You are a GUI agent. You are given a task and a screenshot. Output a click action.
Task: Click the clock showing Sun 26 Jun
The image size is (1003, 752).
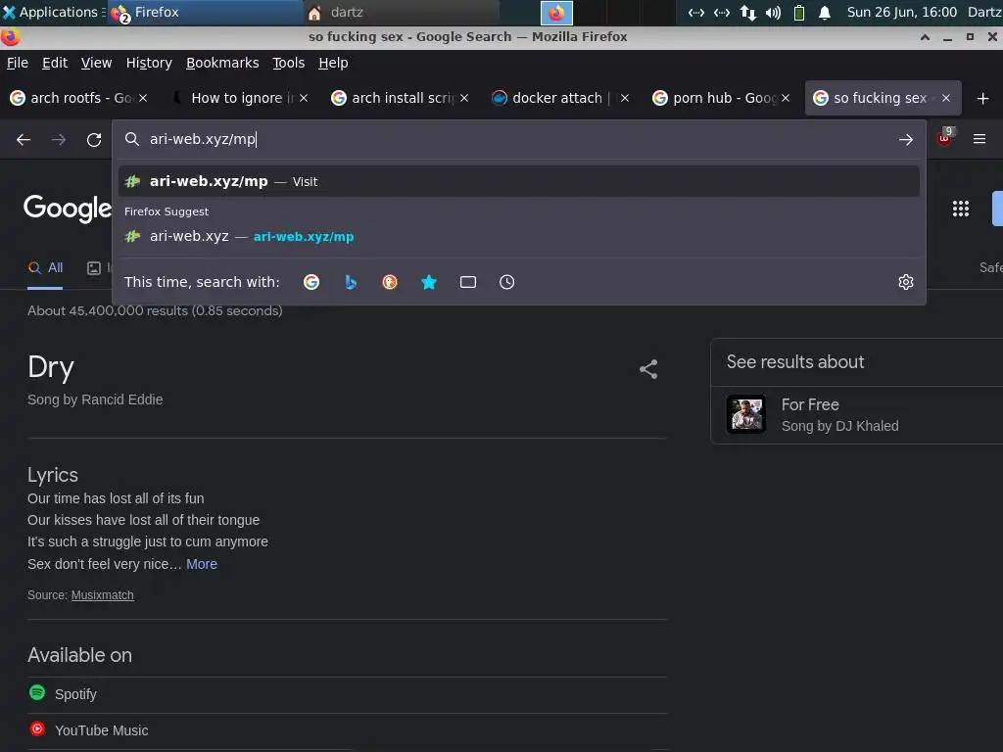(x=902, y=12)
